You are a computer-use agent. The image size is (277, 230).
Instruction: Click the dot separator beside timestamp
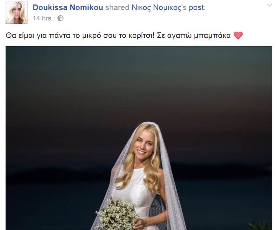tap(54, 18)
